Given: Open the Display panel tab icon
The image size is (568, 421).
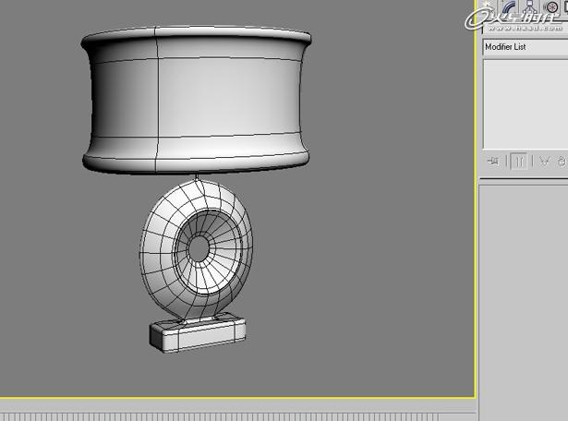Looking at the screenshot, I should point(564,7).
